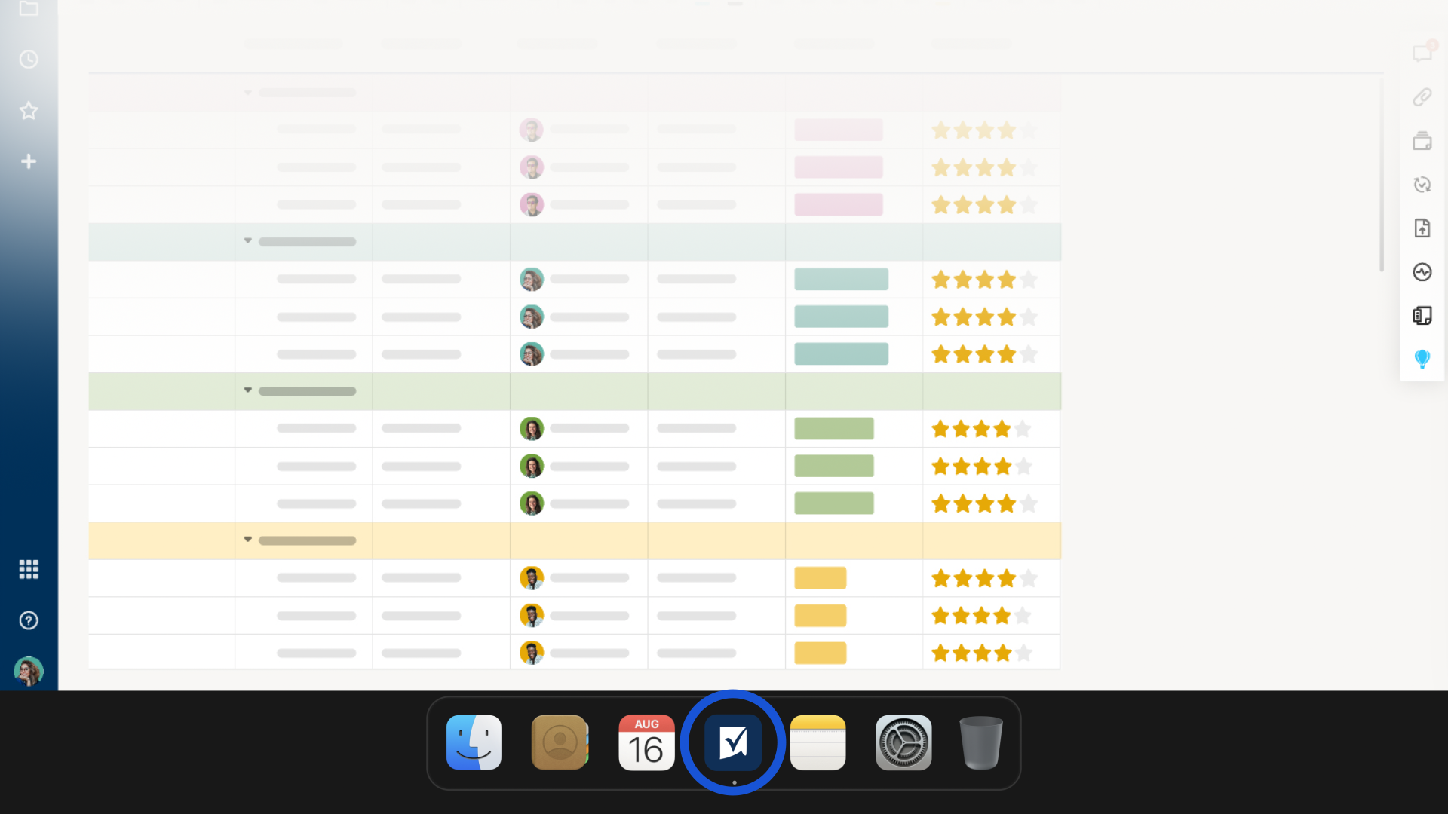The width and height of the screenshot is (1448, 814).
Task: Open Conversations icon in right panel
Action: [x=1422, y=53]
